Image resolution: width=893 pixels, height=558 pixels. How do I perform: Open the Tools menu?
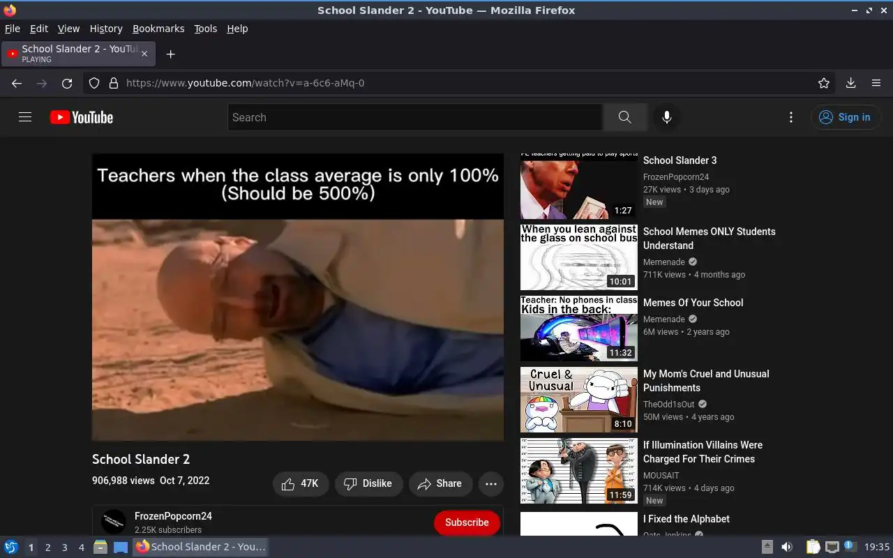pos(205,29)
